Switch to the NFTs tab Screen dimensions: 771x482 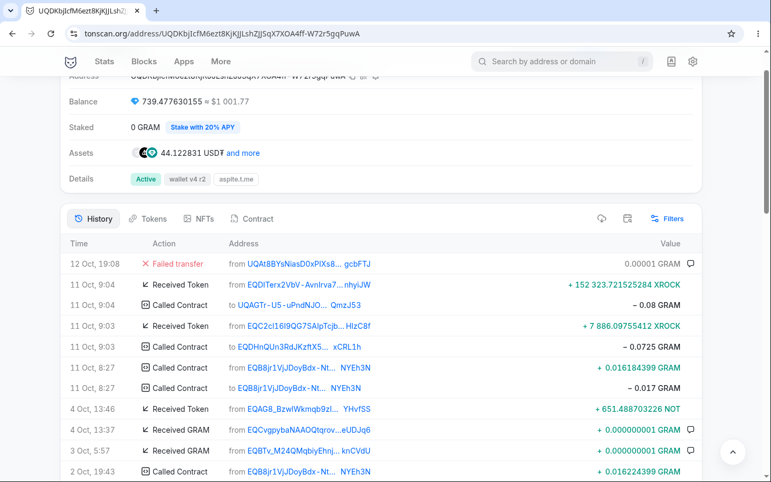tap(199, 219)
